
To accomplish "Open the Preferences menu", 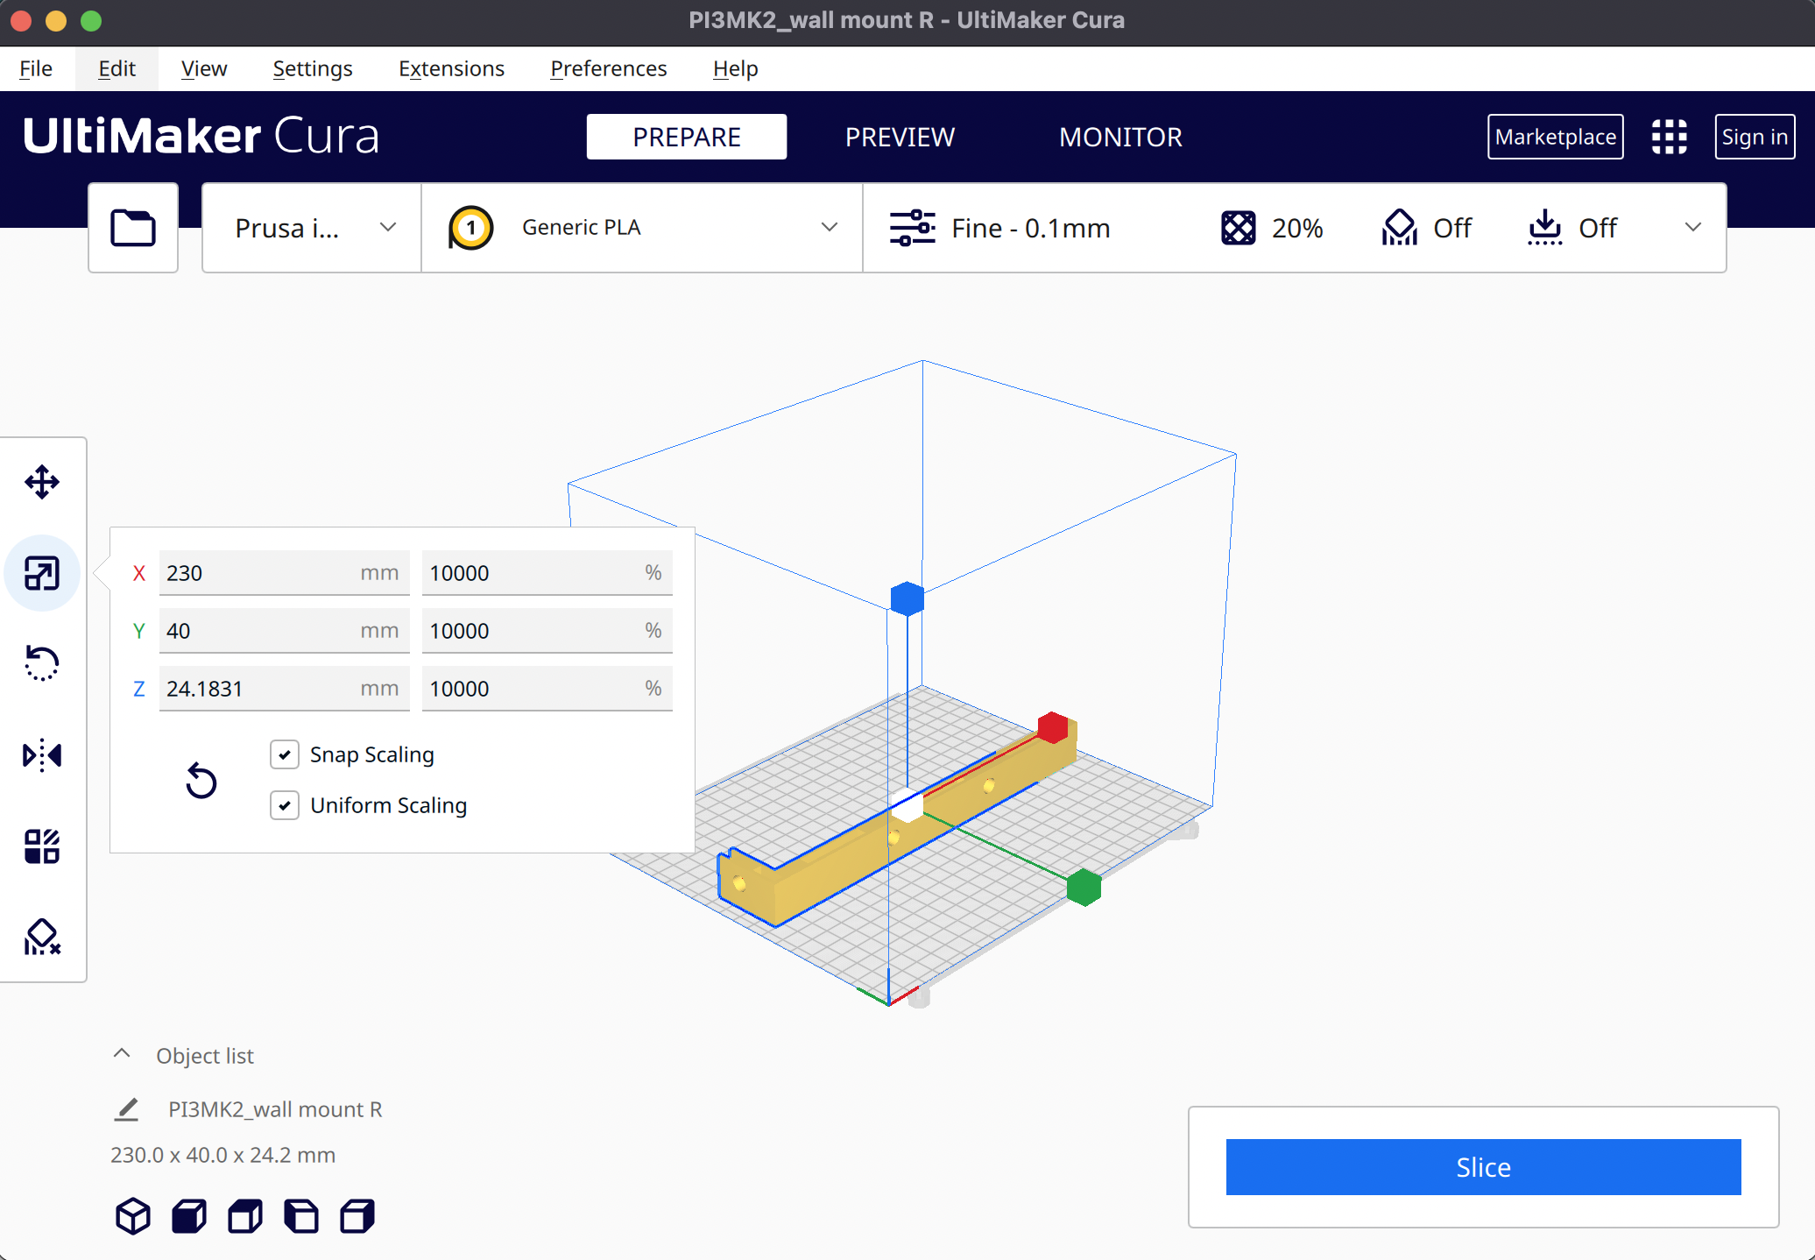I will tap(608, 68).
